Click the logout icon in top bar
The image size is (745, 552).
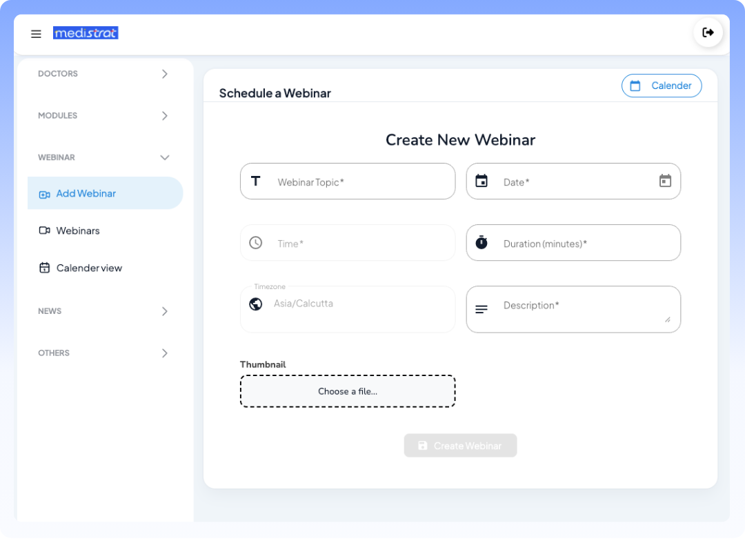pos(708,32)
